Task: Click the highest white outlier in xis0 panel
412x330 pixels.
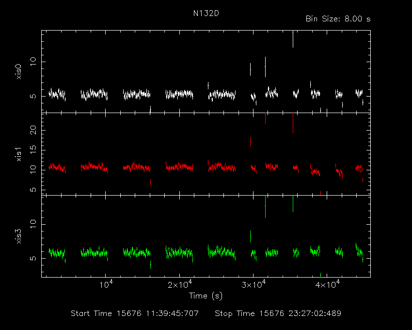Action: 293,39
